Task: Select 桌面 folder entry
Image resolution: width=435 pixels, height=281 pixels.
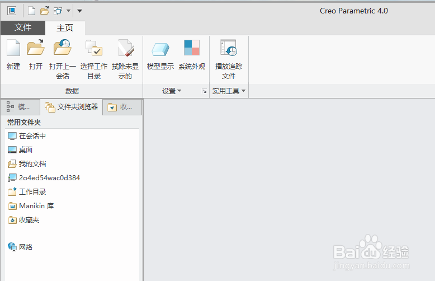Action: [x=20, y=149]
